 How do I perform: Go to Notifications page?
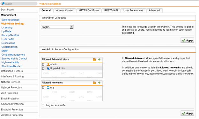(8, 43)
